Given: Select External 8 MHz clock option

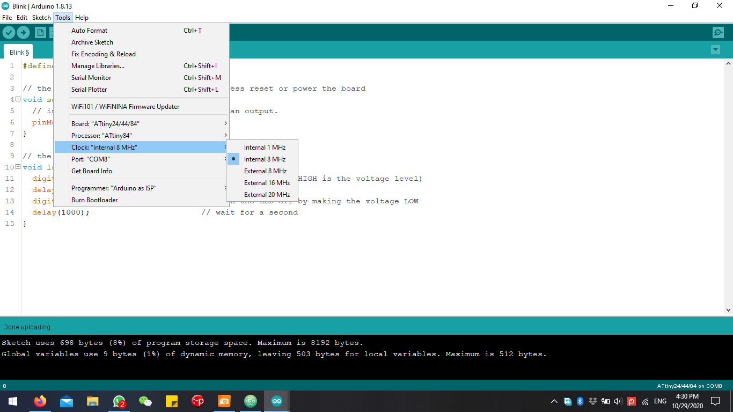Looking at the screenshot, I should (262, 171).
